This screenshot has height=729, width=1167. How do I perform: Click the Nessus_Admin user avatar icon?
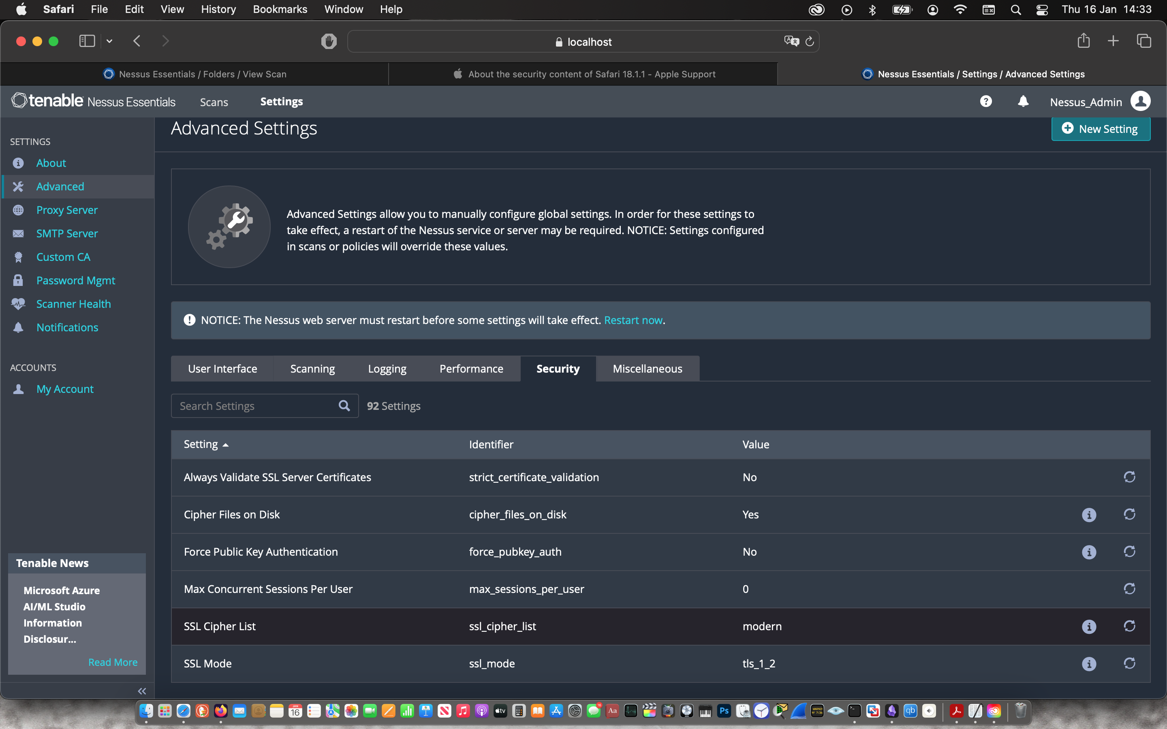1141,101
